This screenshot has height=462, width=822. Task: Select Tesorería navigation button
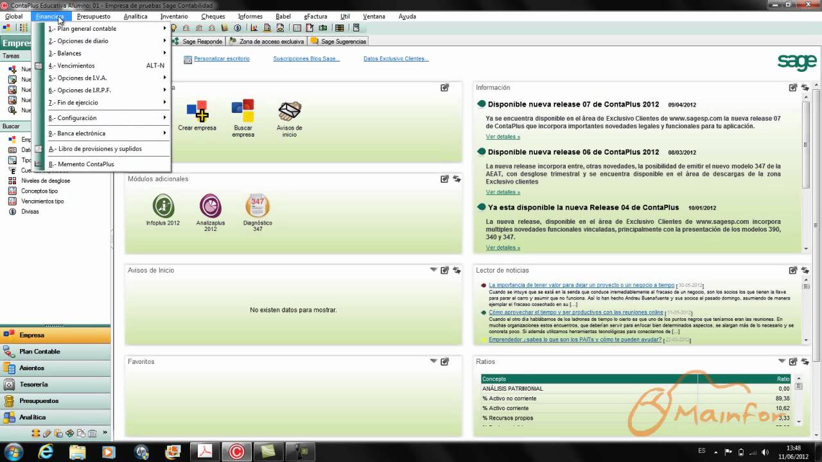click(55, 384)
